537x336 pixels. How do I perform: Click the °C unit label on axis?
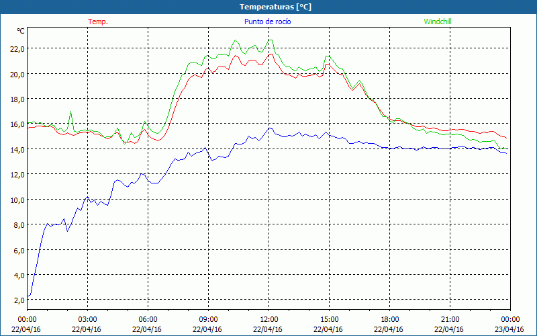[x=21, y=31]
